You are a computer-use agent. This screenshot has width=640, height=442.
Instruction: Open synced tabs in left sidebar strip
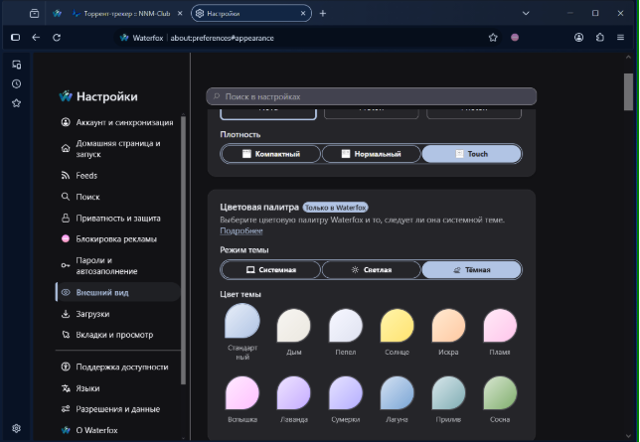point(16,65)
